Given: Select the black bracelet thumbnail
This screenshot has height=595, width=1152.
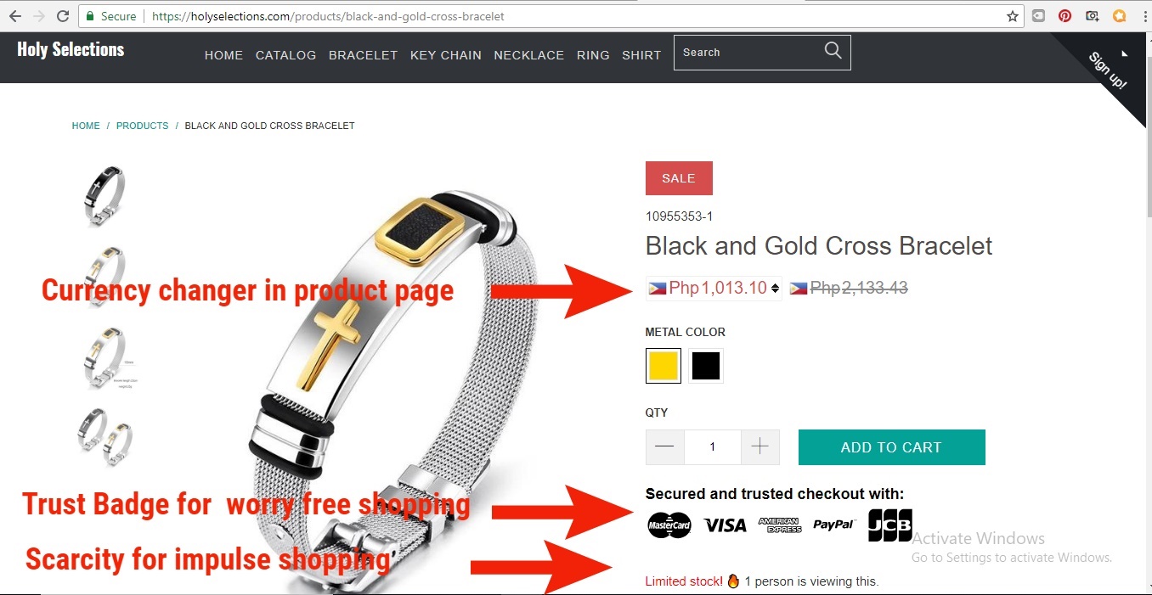Looking at the screenshot, I should pos(104,195).
